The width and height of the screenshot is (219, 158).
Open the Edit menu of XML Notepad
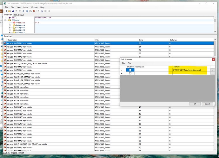pos(12,7)
